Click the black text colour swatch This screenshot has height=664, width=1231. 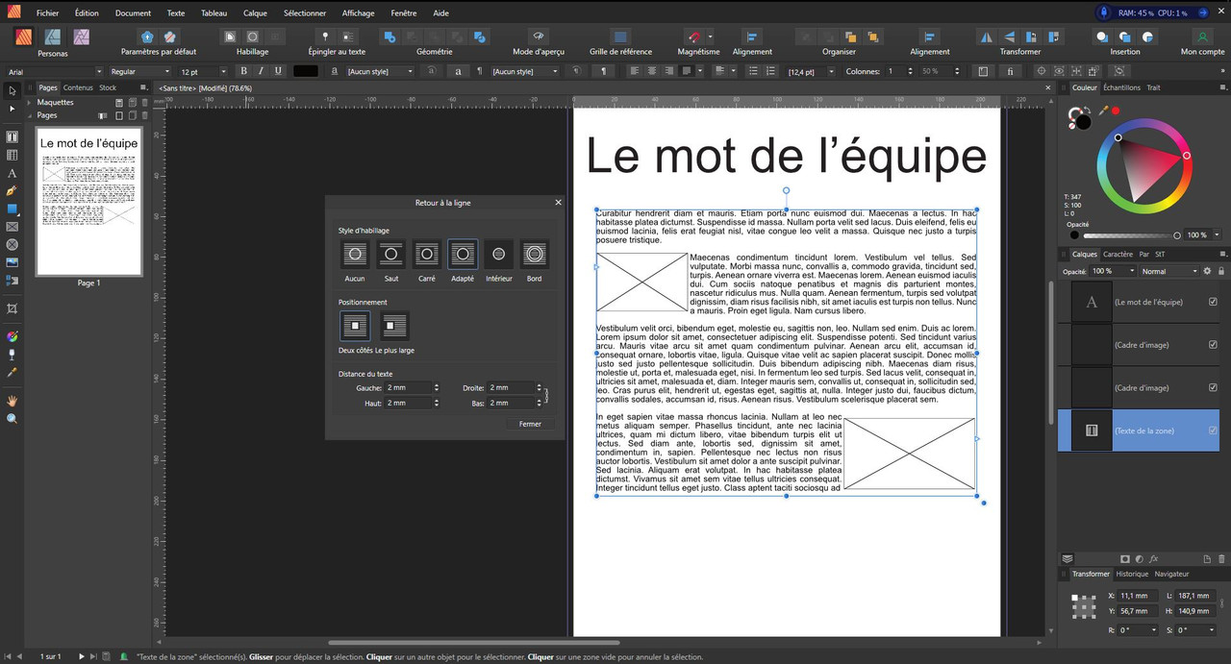(306, 71)
